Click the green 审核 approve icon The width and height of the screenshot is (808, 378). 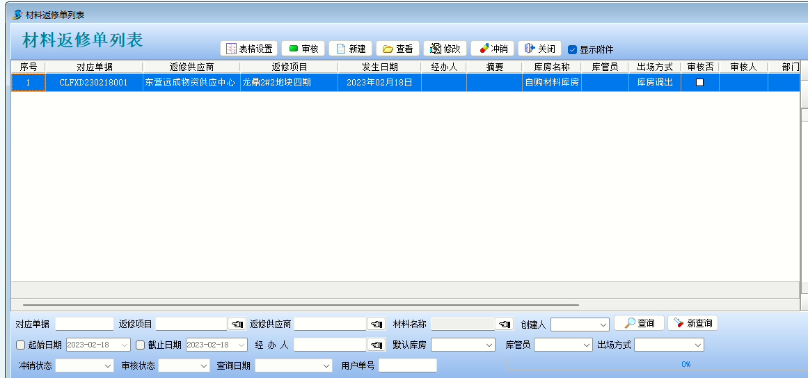pos(293,49)
